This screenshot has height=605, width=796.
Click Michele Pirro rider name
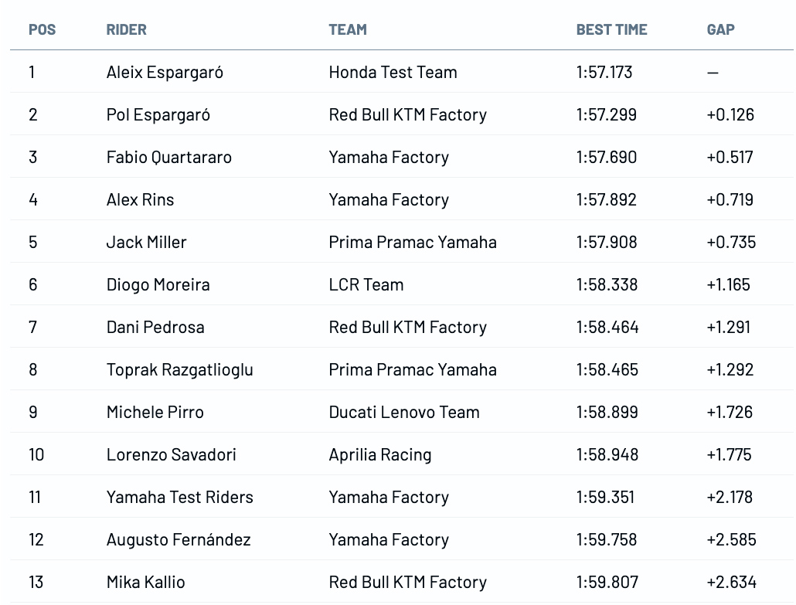(x=155, y=413)
